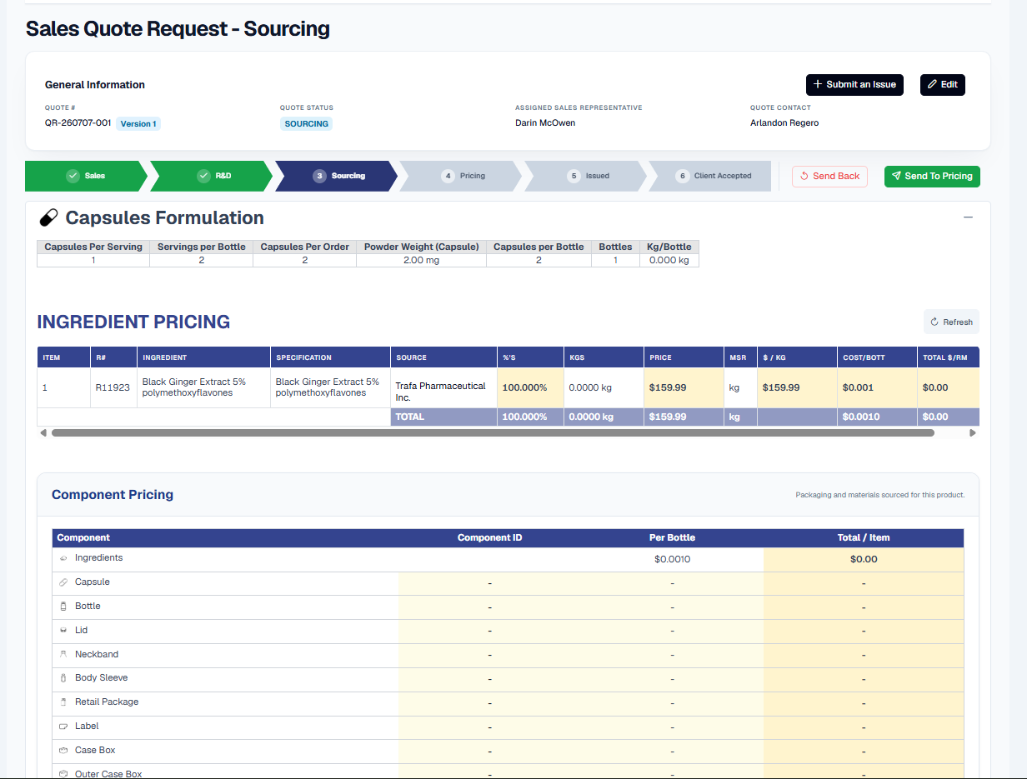
Task: Click the Edit button
Action: pos(943,84)
